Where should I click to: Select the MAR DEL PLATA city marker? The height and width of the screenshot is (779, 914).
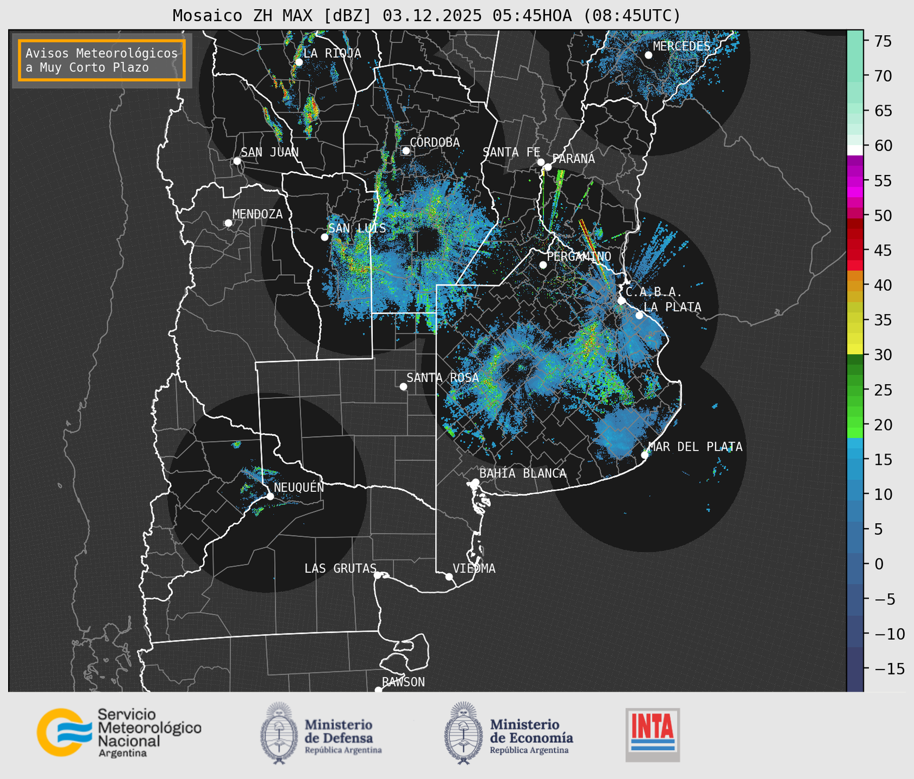tap(645, 455)
